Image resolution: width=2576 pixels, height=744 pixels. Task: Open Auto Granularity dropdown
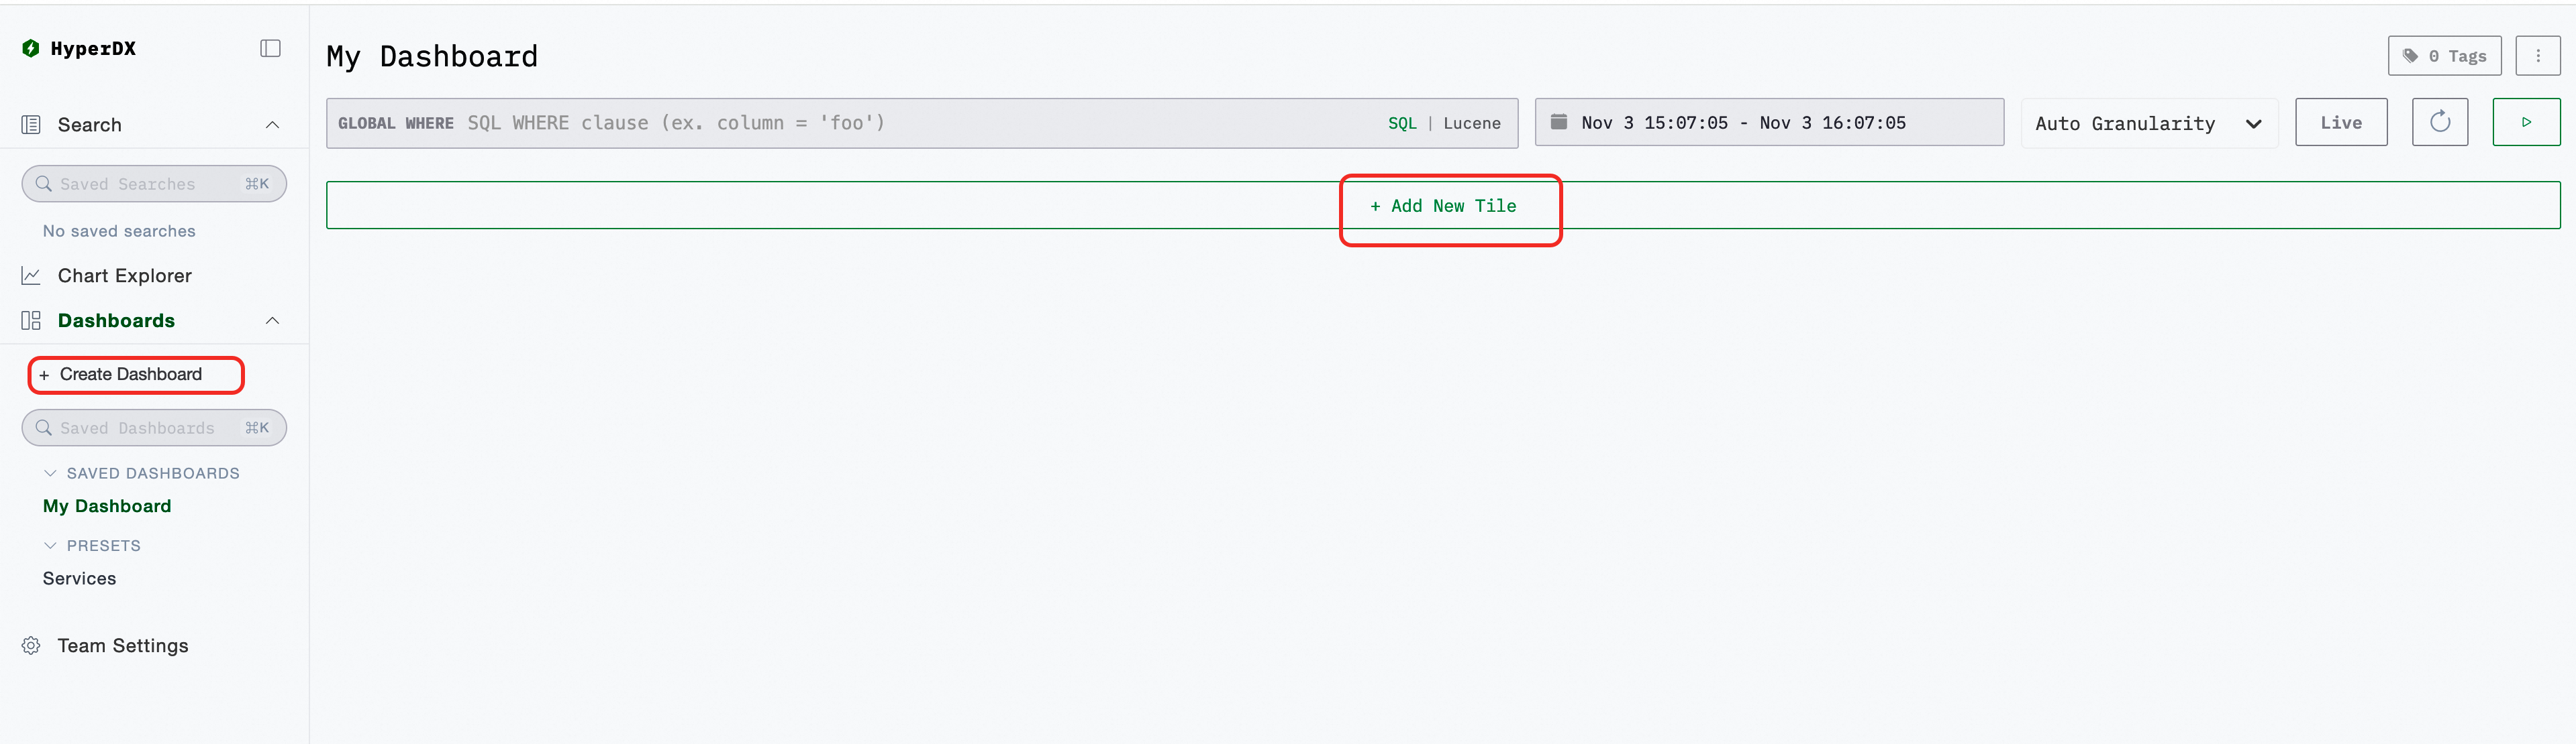tap(2148, 123)
